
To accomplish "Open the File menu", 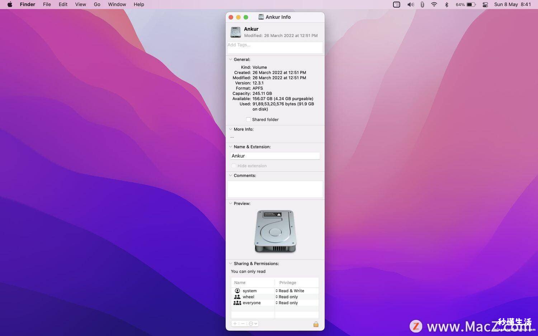I will click(47, 4).
